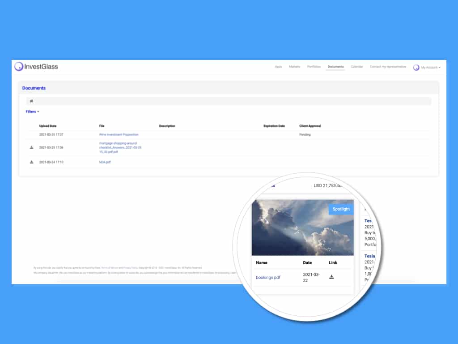Click the Client Approval column header
This screenshot has height=344, width=458.
(x=310, y=126)
